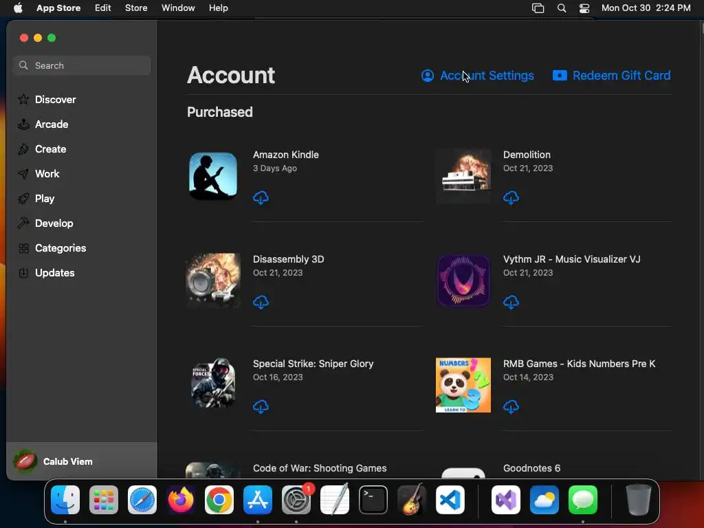Screen dimensions: 704x528
Task: Click the Amazon Kindle title text
Action: pos(286,155)
